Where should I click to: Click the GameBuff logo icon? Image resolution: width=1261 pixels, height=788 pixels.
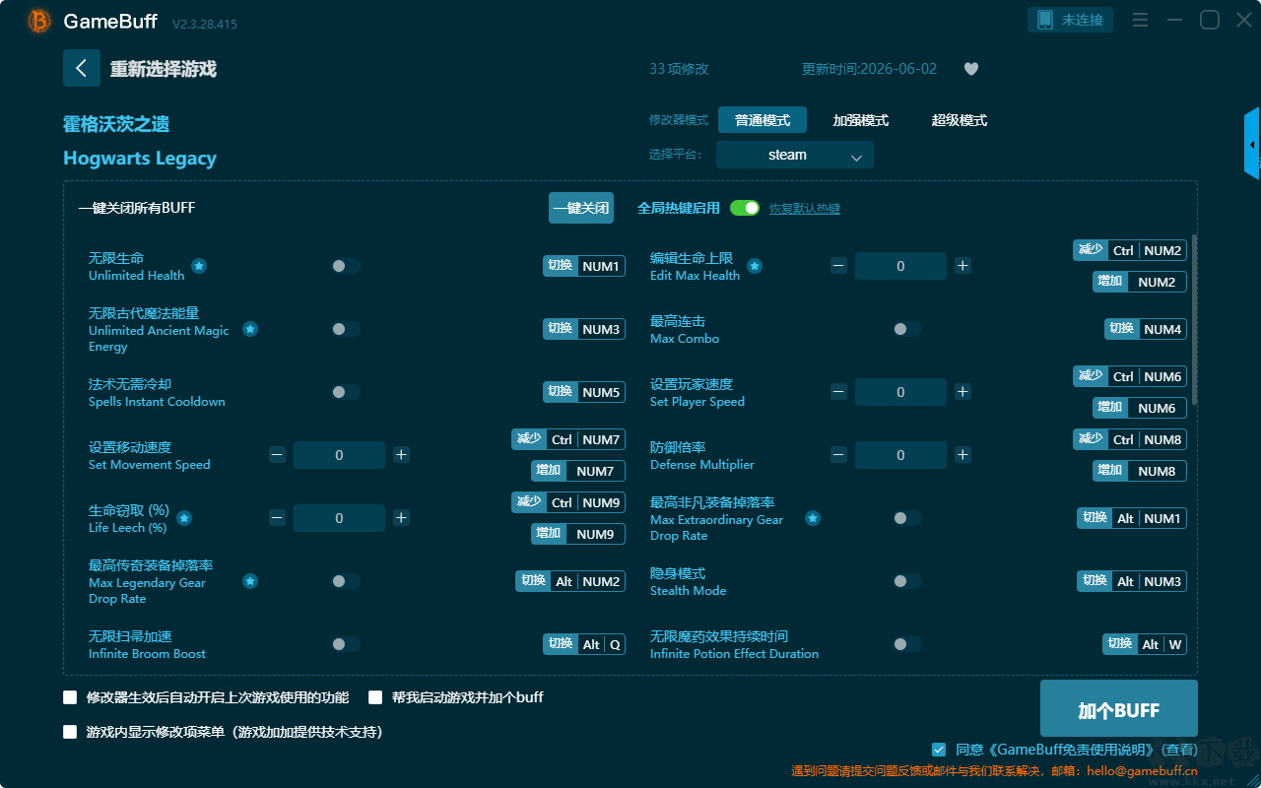coord(39,21)
